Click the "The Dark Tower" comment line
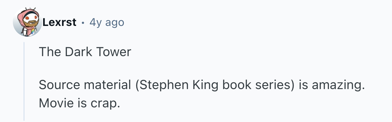The height and width of the screenshot is (122, 392). pos(85,52)
